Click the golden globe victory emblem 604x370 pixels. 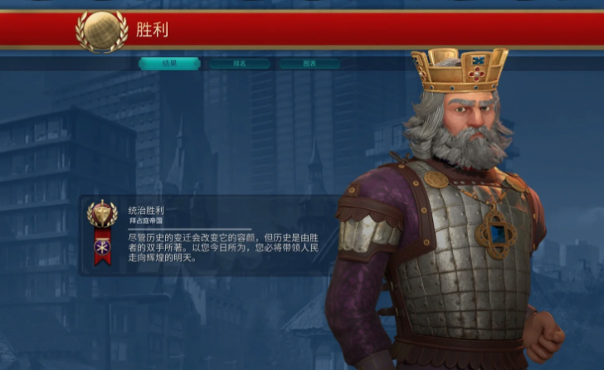(102, 31)
